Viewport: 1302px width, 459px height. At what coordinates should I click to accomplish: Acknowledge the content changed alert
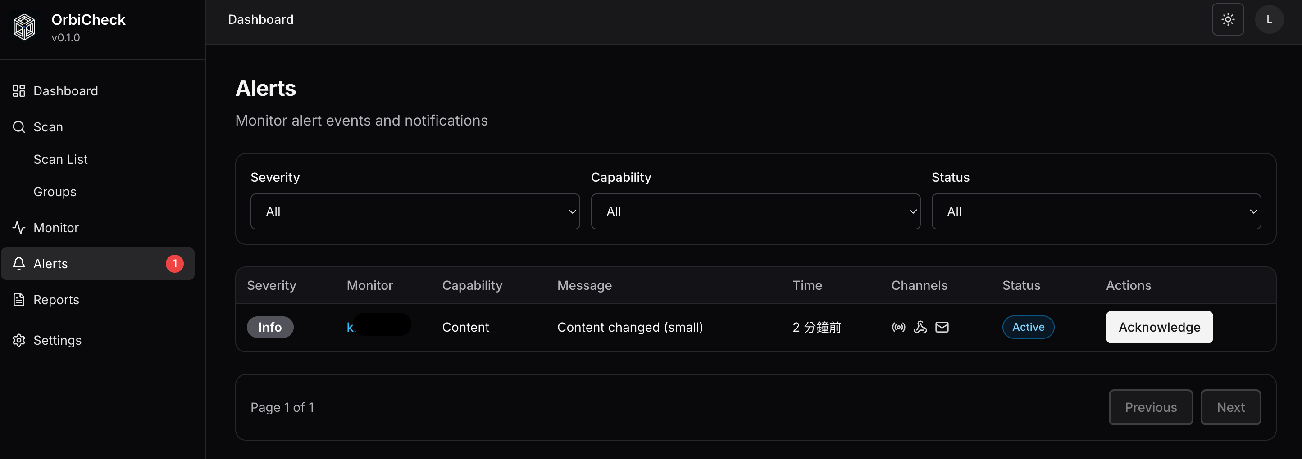pyautogui.click(x=1159, y=327)
